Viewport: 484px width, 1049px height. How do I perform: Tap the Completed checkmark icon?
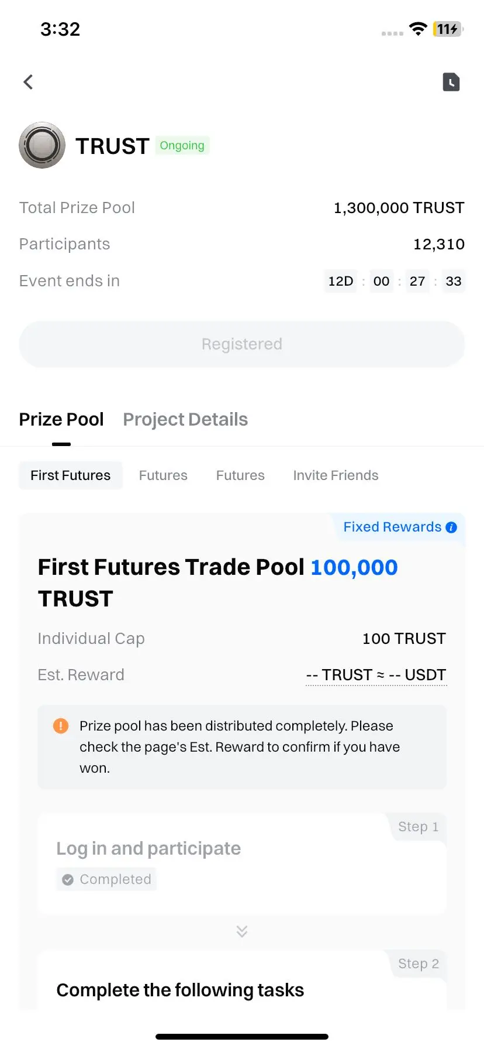click(x=68, y=879)
